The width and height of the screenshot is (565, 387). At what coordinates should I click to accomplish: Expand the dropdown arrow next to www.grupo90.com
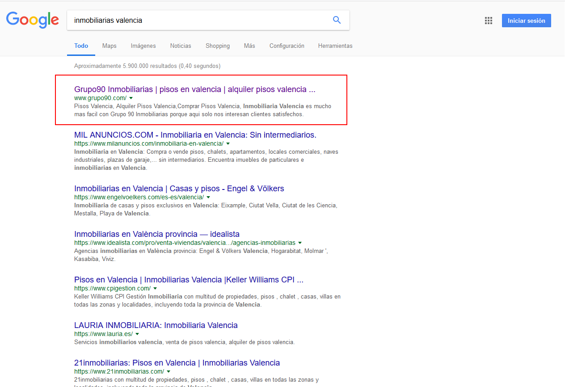(131, 98)
